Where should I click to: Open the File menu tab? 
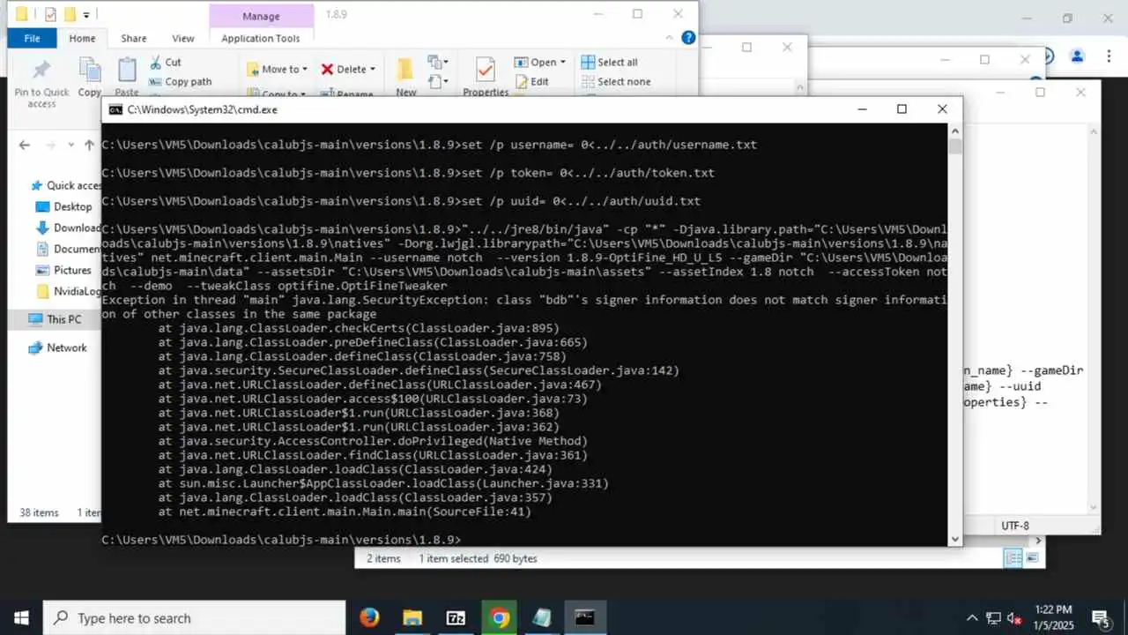[x=33, y=39]
